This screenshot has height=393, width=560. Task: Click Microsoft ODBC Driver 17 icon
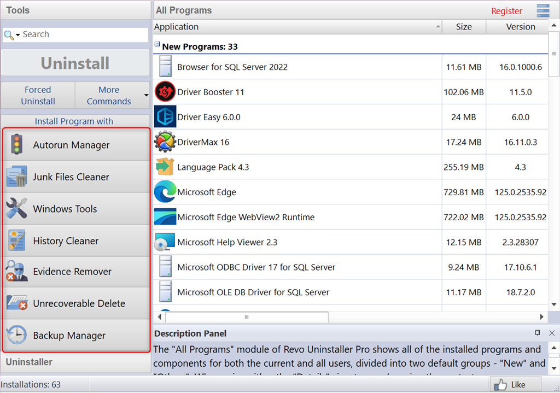tap(165, 267)
